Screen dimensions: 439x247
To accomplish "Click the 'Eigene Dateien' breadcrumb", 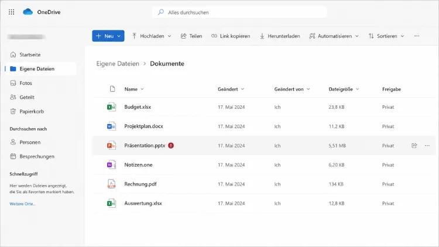I will (x=118, y=64).
